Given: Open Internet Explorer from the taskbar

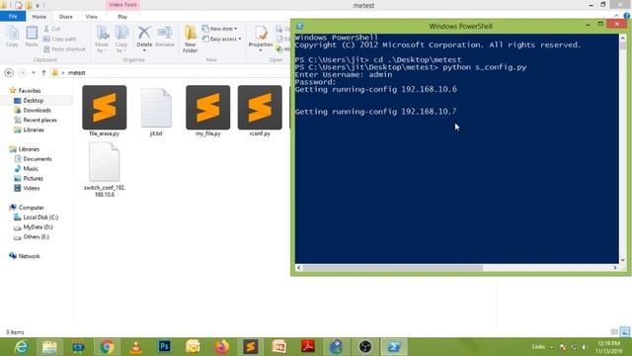Looking at the screenshot, I should point(21,347).
